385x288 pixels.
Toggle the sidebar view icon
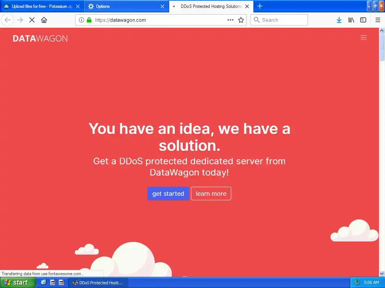pos(363,20)
